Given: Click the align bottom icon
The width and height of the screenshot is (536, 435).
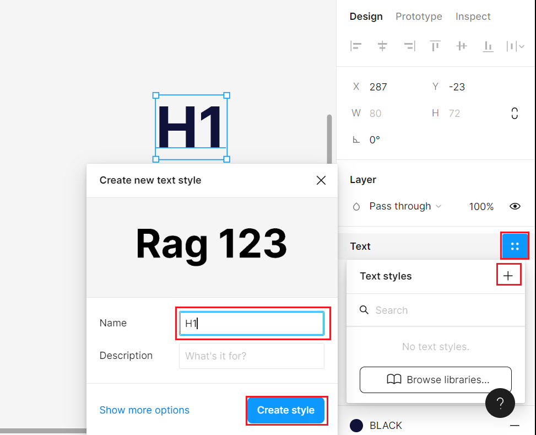Looking at the screenshot, I should [x=488, y=46].
